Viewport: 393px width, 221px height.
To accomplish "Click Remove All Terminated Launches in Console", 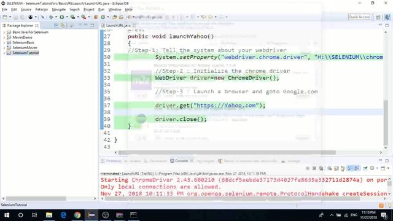I will tap(321, 168).
